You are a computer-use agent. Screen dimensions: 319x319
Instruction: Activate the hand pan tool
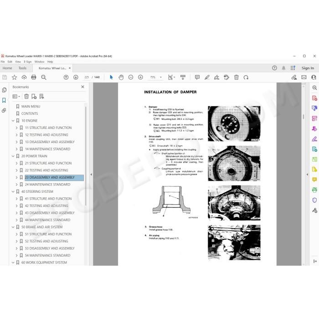coord(121,77)
